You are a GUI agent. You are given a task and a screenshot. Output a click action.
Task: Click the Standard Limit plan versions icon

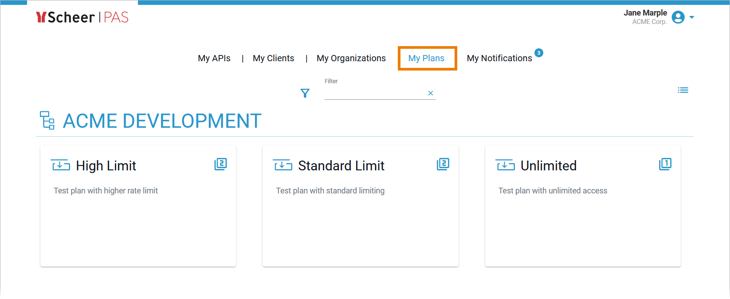[x=443, y=164]
